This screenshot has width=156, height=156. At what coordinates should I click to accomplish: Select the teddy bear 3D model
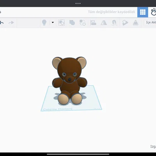click(x=69, y=81)
